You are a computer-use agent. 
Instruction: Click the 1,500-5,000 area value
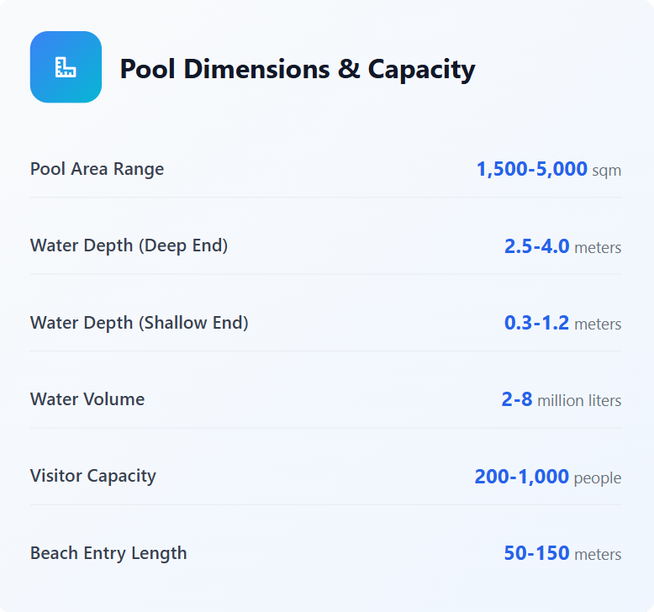[x=531, y=170]
